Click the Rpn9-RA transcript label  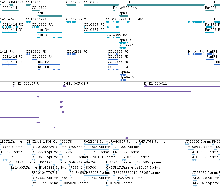[x=126, y=45]
